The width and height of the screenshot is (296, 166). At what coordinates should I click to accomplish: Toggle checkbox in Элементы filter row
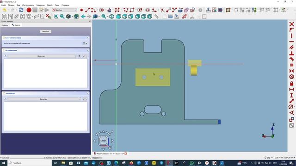pos(5,99)
